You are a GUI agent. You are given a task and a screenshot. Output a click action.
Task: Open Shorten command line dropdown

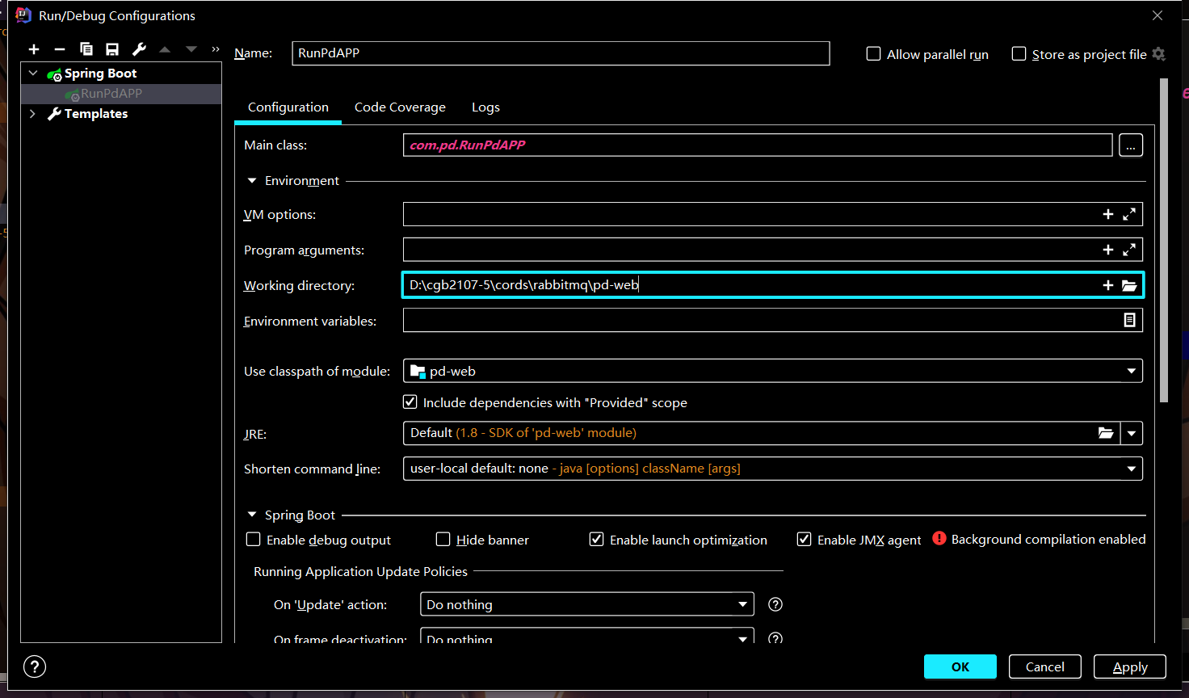pos(1132,469)
